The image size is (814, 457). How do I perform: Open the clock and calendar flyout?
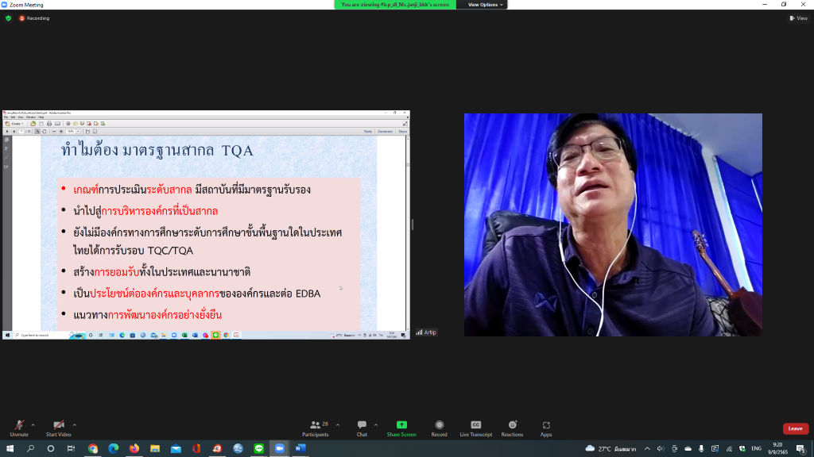(x=777, y=449)
